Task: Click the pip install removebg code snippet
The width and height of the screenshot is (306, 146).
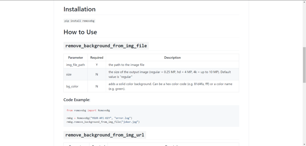Action: tap(79, 21)
